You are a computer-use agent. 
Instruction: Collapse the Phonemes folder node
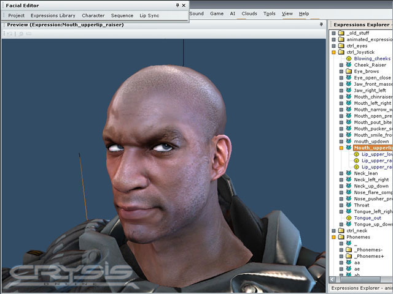click(x=333, y=238)
